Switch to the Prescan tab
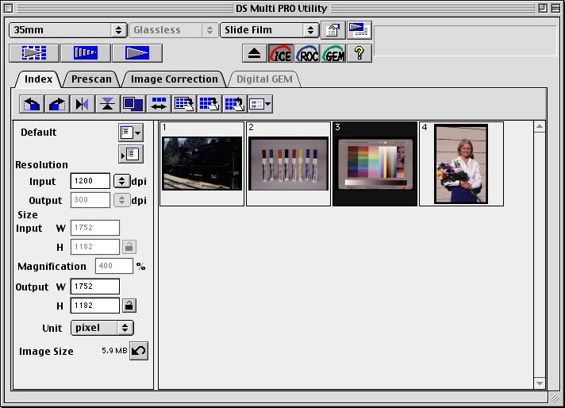Screen dimensions: 565x408 92,79
